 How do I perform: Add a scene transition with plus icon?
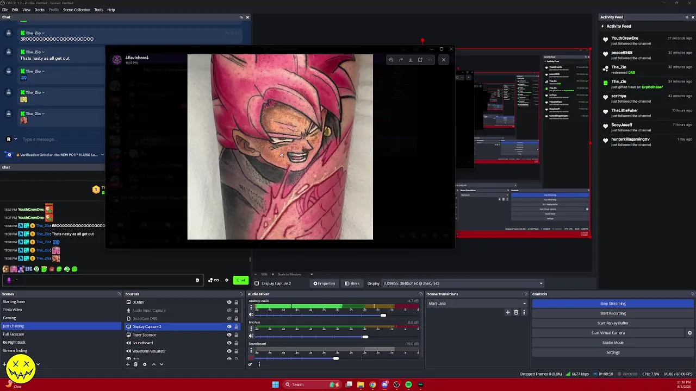(508, 312)
